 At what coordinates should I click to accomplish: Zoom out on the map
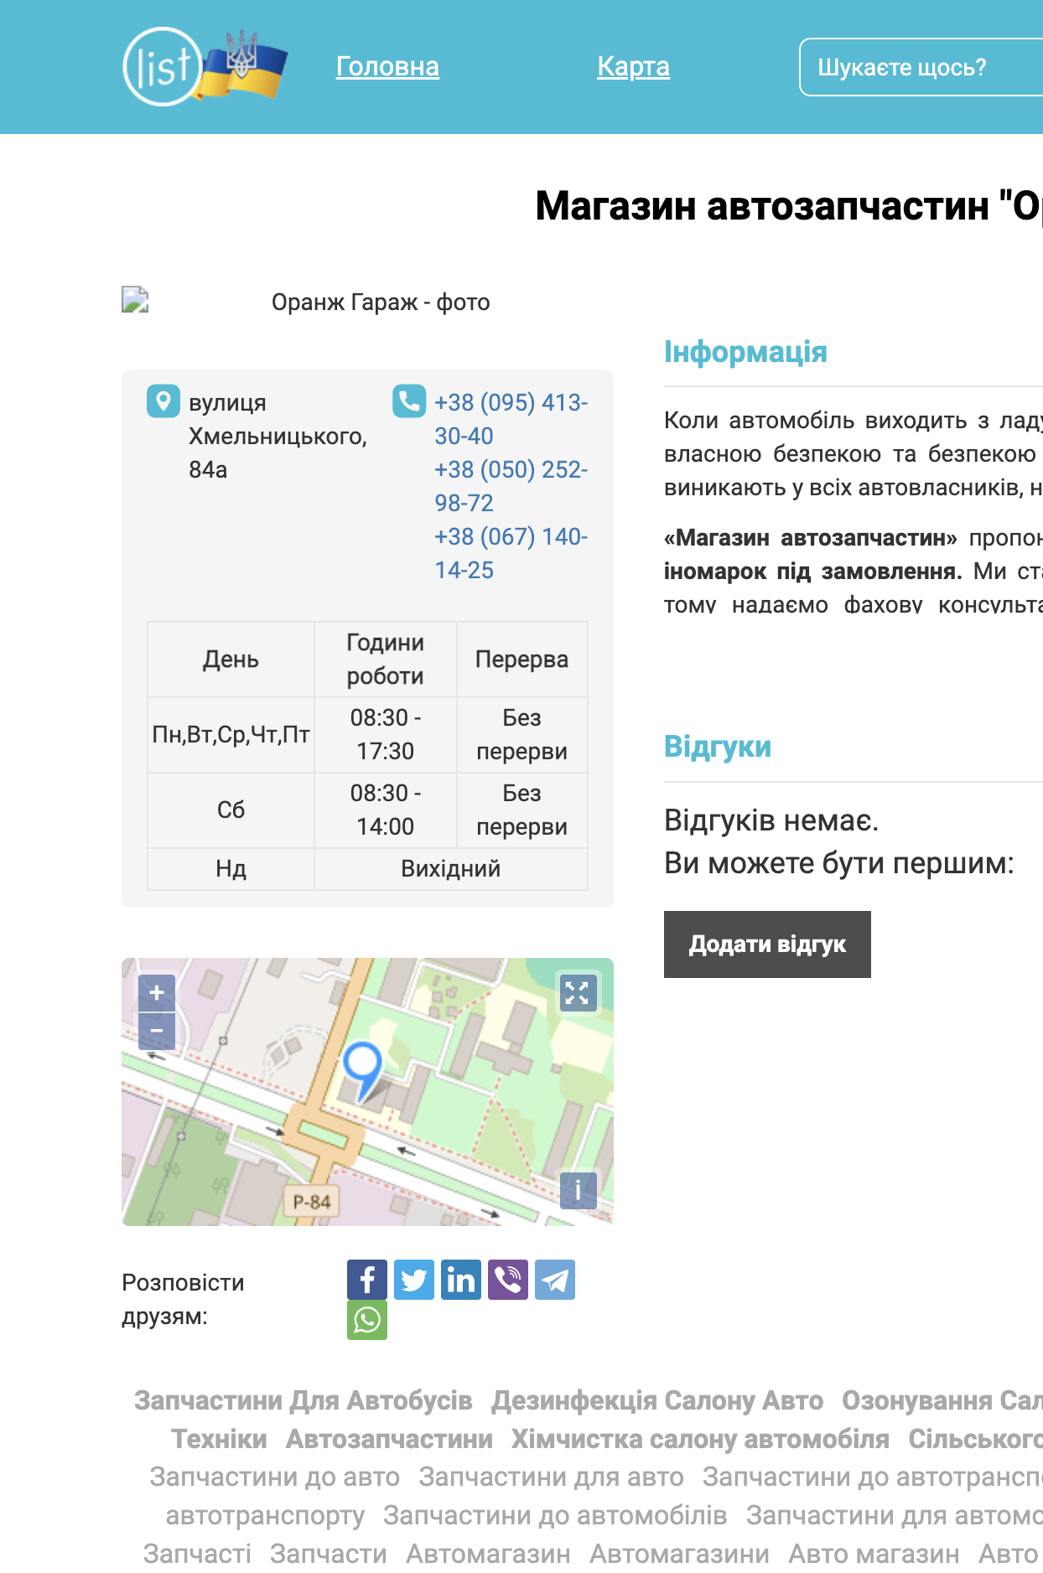157,1031
